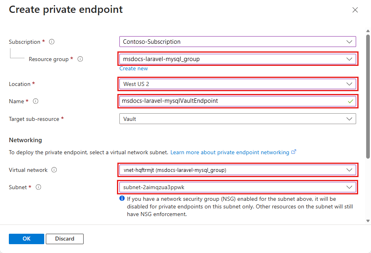Expand Target sub-resource dropdown showing Vault
The image size is (371, 253).
(237, 119)
